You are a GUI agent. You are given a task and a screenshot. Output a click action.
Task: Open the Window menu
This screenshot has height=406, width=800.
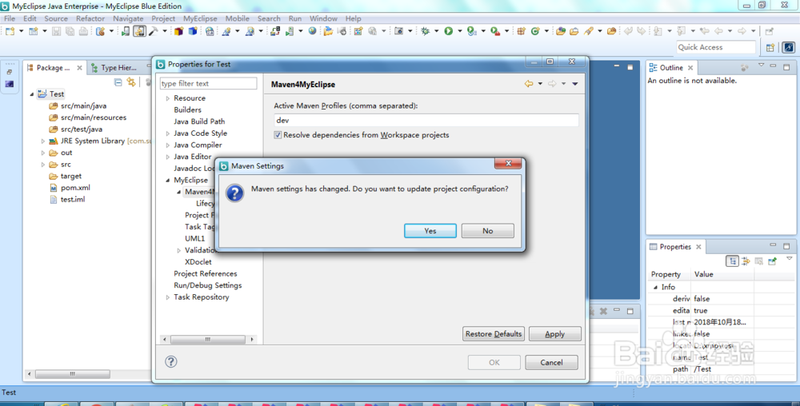(x=323, y=18)
